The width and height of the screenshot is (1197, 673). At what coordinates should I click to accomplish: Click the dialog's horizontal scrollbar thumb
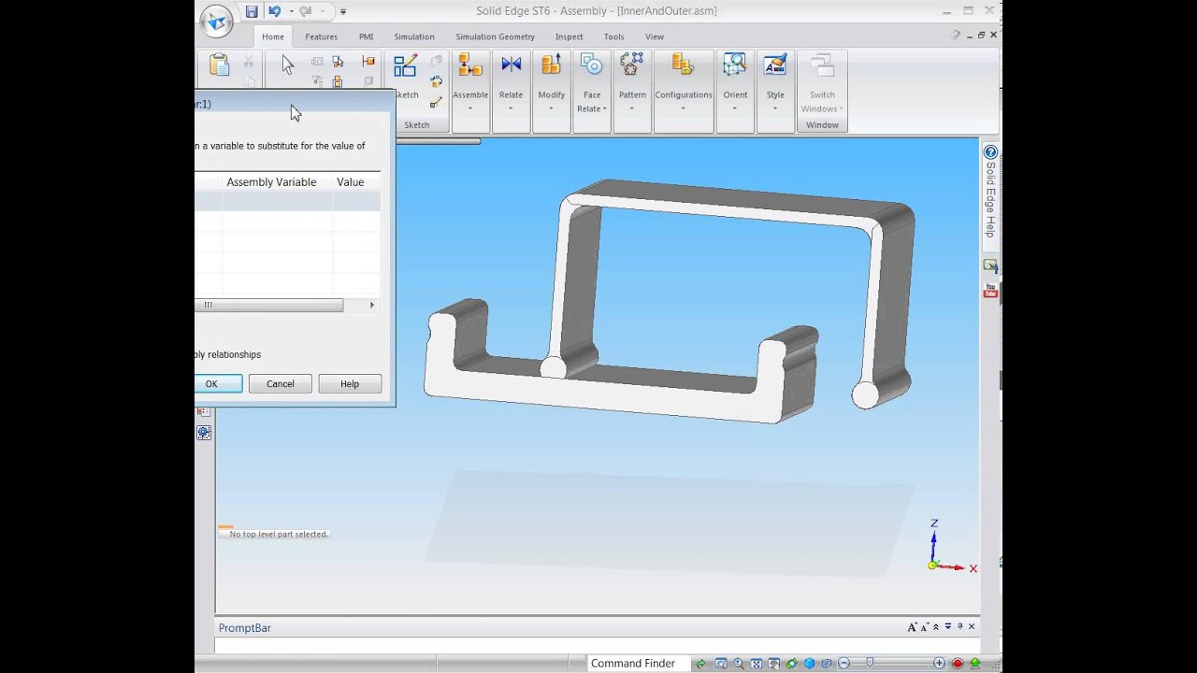point(269,305)
